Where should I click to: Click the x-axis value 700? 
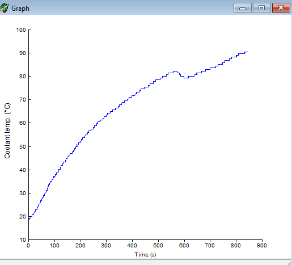click(x=210, y=246)
